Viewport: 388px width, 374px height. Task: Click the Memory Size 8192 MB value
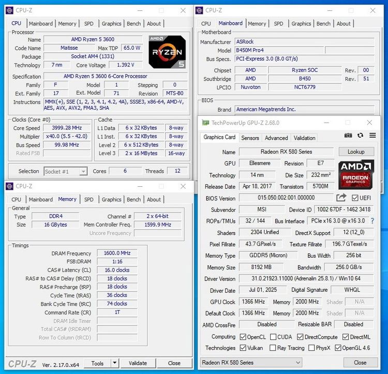click(261, 267)
